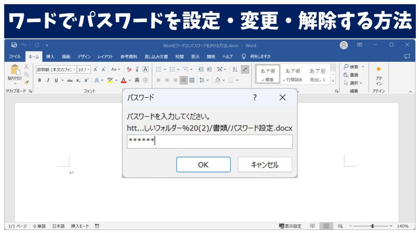Align text right
This screenshot has width=420, height=233.
[x=175, y=80]
